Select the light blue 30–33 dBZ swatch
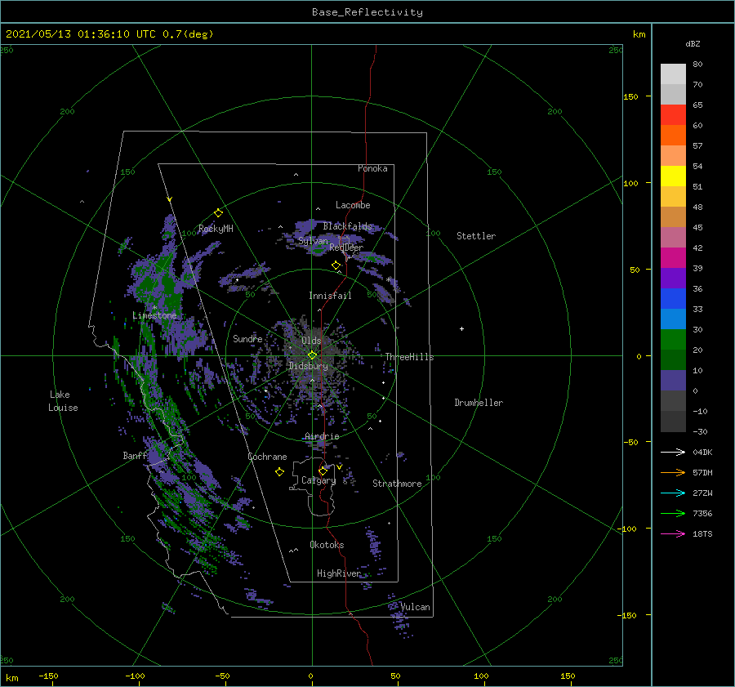Image resolution: width=735 pixels, height=687 pixels. pos(673,319)
